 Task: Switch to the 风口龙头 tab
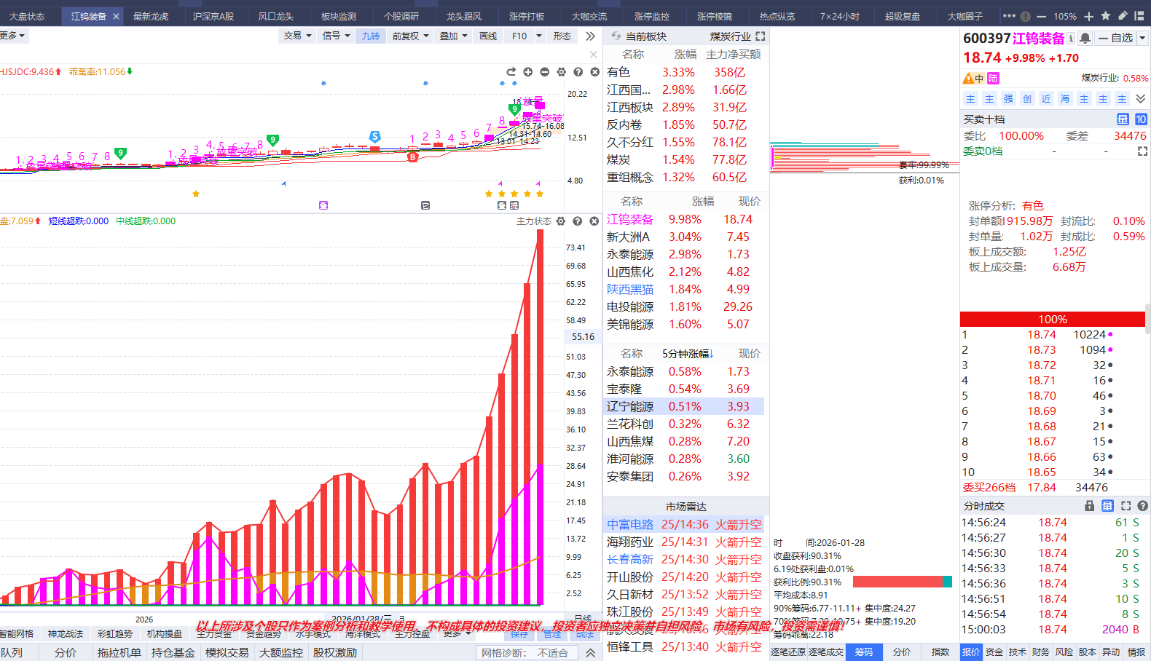[276, 16]
